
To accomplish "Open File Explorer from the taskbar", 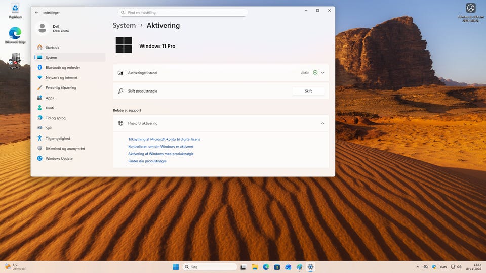I will tap(255, 267).
